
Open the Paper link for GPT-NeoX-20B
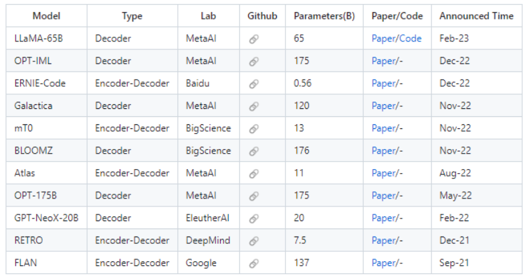pyautogui.click(x=383, y=219)
